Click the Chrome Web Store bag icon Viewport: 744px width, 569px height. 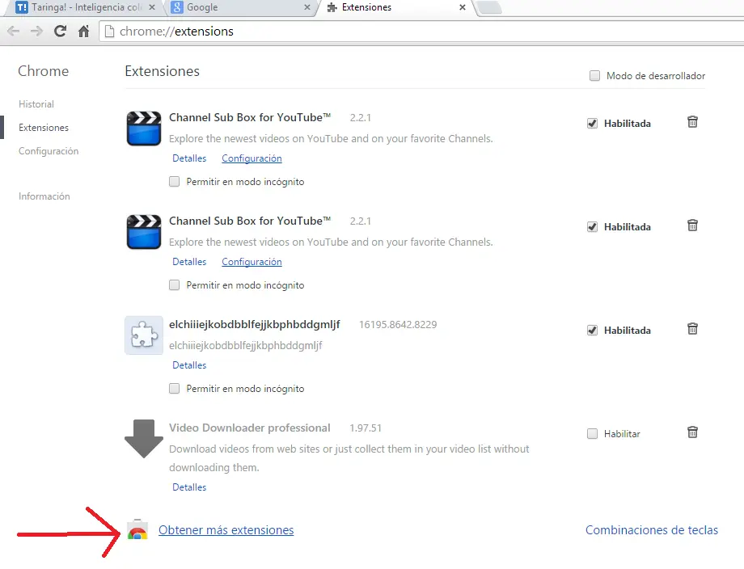137,529
